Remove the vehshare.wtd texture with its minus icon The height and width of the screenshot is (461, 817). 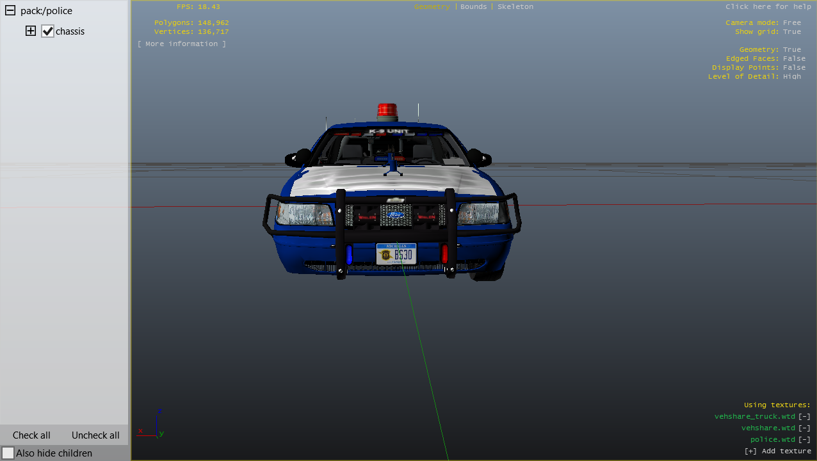click(804, 428)
